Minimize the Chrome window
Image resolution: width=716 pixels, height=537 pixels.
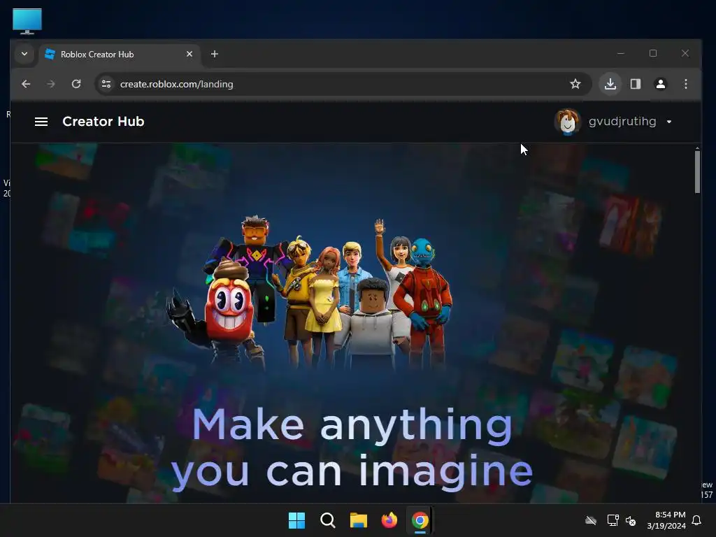[x=621, y=53]
